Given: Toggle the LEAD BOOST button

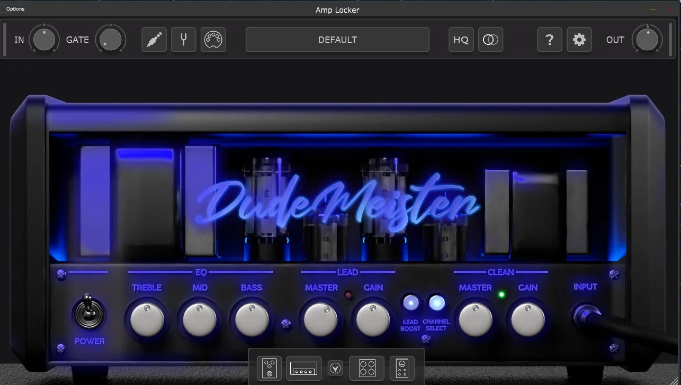Looking at the screenshot, I should point(411,302).
